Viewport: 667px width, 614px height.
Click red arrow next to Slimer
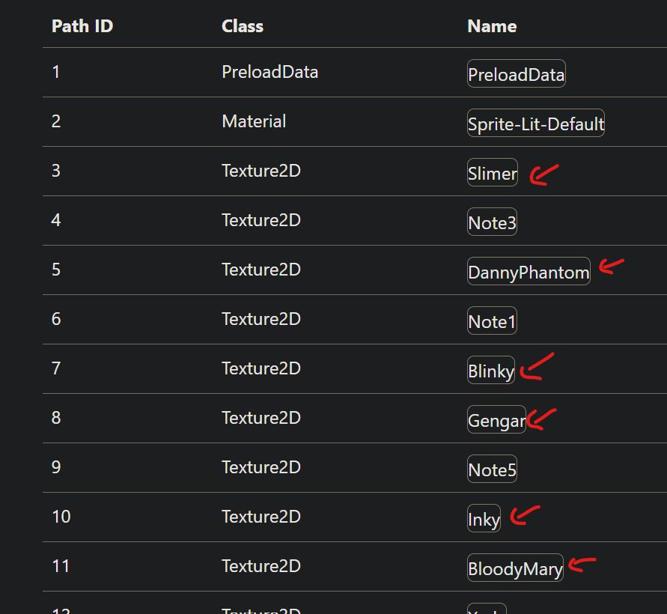543,175
